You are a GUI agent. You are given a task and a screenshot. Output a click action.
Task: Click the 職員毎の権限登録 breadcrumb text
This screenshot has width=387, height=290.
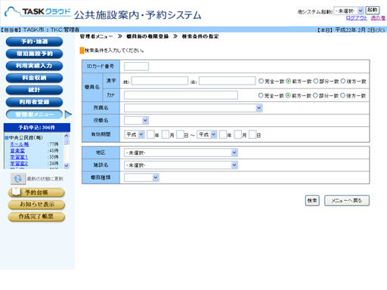[x=147, y=36]
